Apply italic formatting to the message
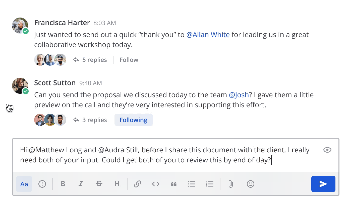 pyautogui.click(x=81, y=184)
